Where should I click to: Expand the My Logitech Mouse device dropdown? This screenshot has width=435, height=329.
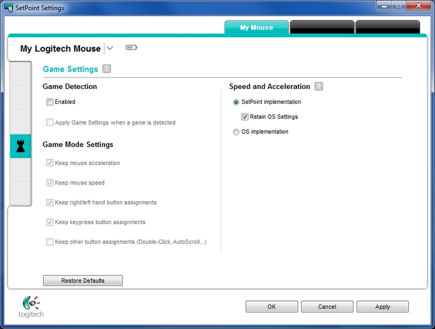(x=110, y=48)
